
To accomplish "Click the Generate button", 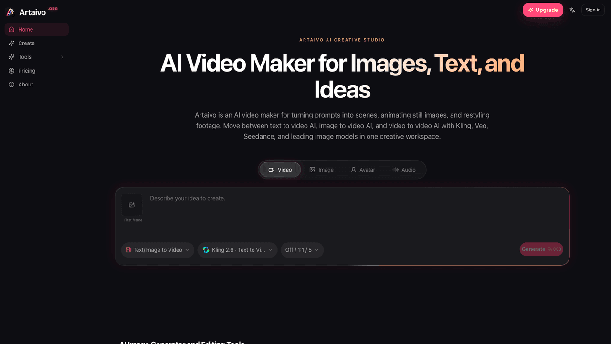I will [x=541, y=249].
